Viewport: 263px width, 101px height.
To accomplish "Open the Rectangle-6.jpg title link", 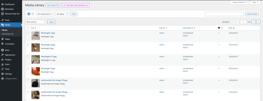I will click(x=48, y=45).
